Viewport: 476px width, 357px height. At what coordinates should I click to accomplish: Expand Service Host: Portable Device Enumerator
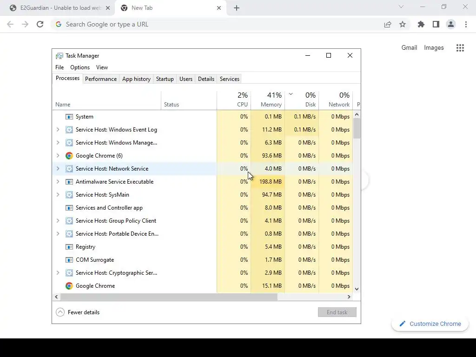pyautogui.click(x=58, y=234)
